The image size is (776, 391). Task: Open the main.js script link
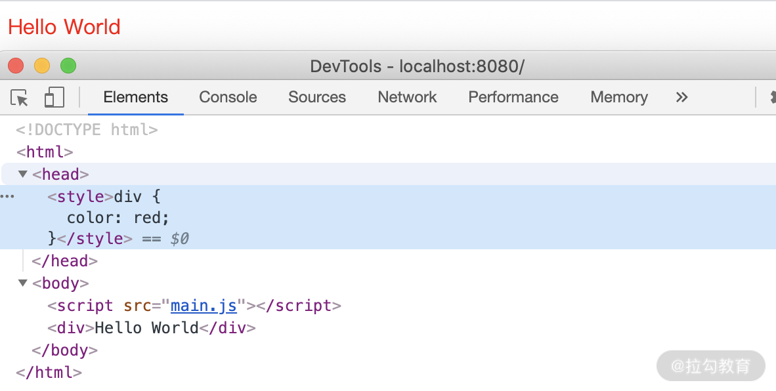[x=204, y=306]
